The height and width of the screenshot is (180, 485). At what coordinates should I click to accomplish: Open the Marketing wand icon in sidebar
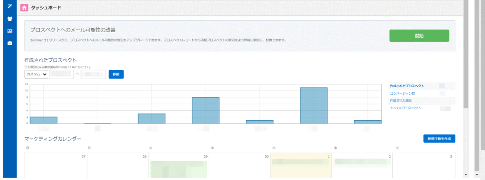[9, 7]
